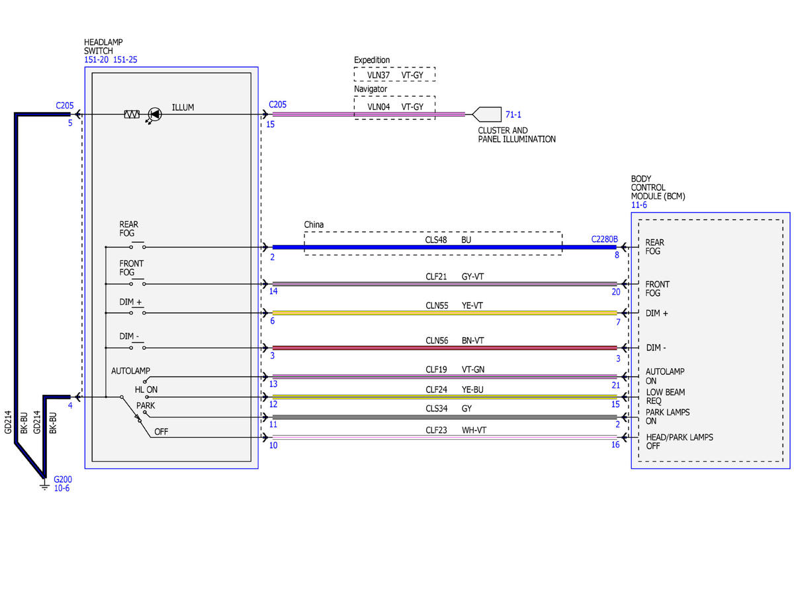Follow the 11-6 BCM page link
794x614 pixels.
(639, 205)
